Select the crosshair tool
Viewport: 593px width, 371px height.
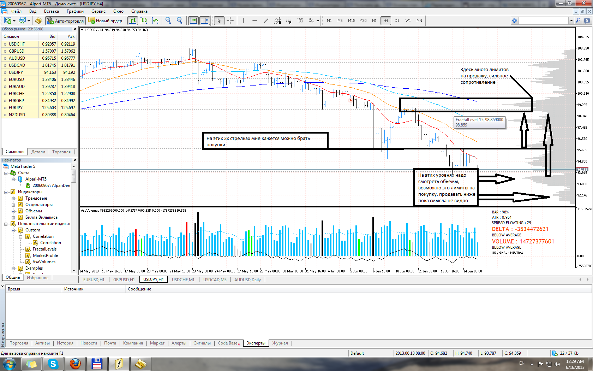[x=230, y=20]
